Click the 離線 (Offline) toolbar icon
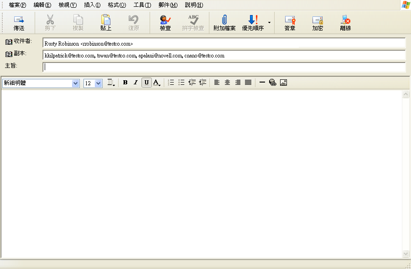Screen dimensions: 411x269 pos(345,20)
